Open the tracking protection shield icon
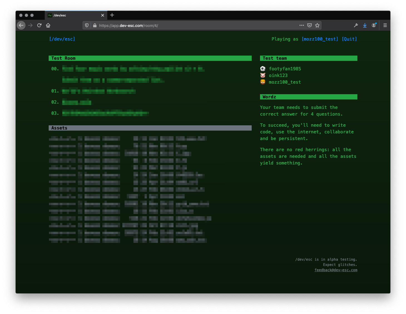 click(x=87, y=25)
